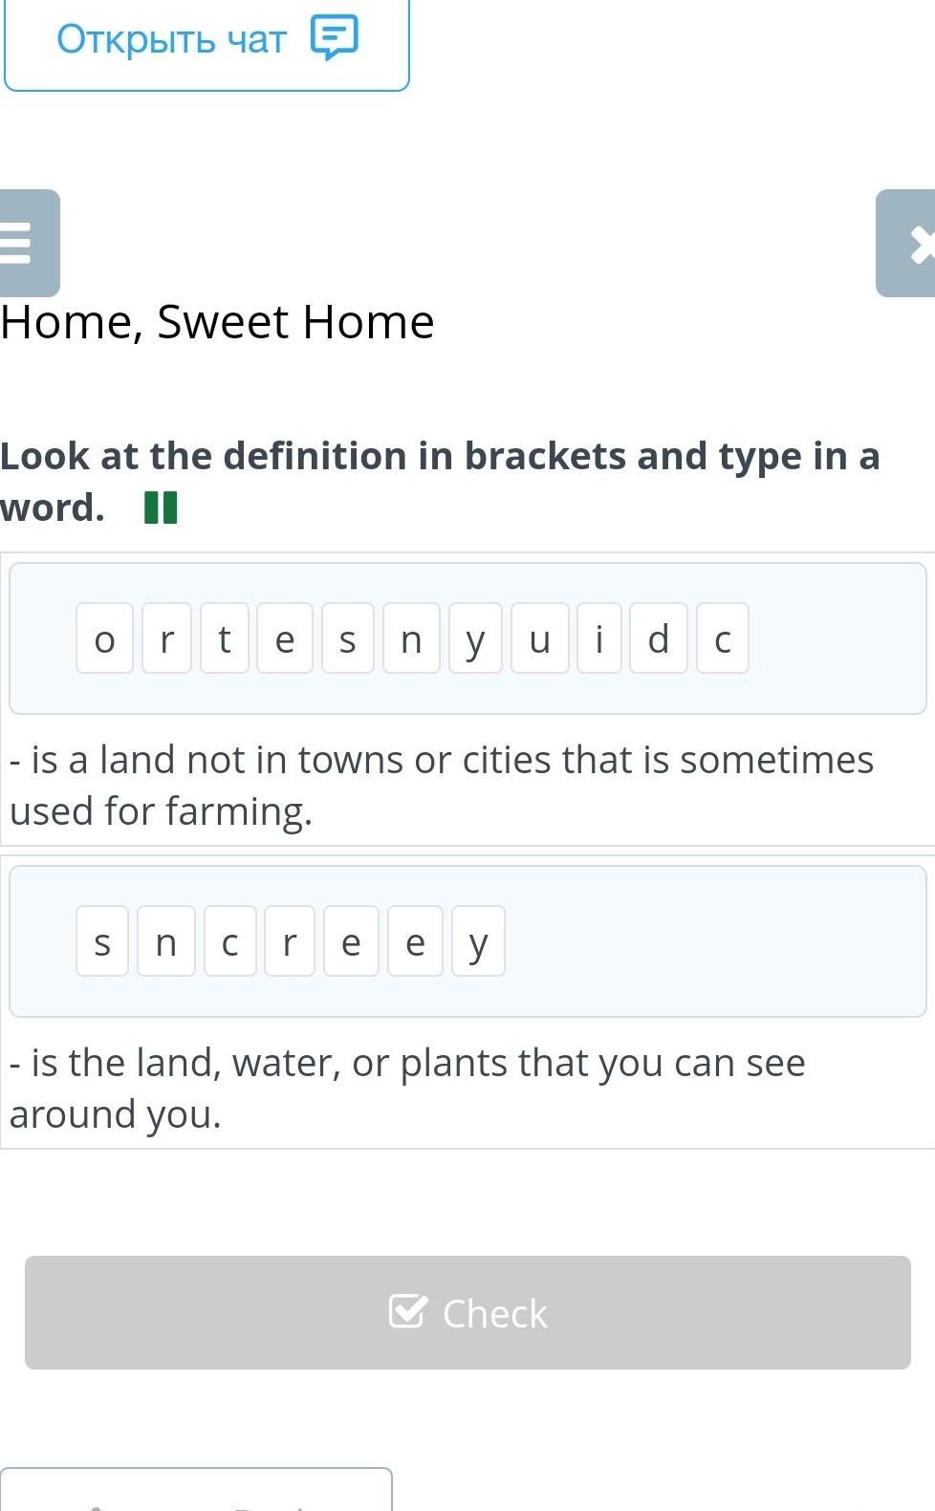Screen dimensions: 935x1511
Task: Select letter tile 't' in first word
Action: coord(225,638)
